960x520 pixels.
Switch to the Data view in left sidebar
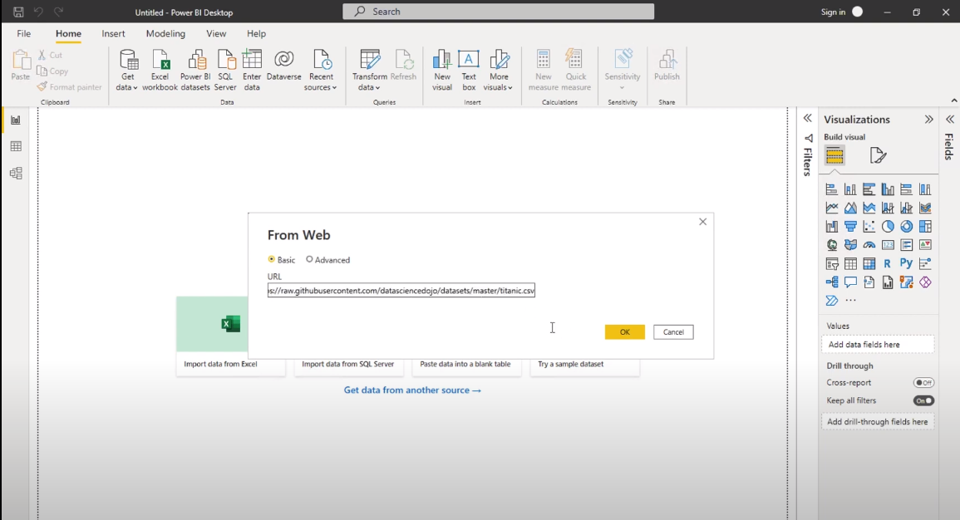click(x=16, y=147)
